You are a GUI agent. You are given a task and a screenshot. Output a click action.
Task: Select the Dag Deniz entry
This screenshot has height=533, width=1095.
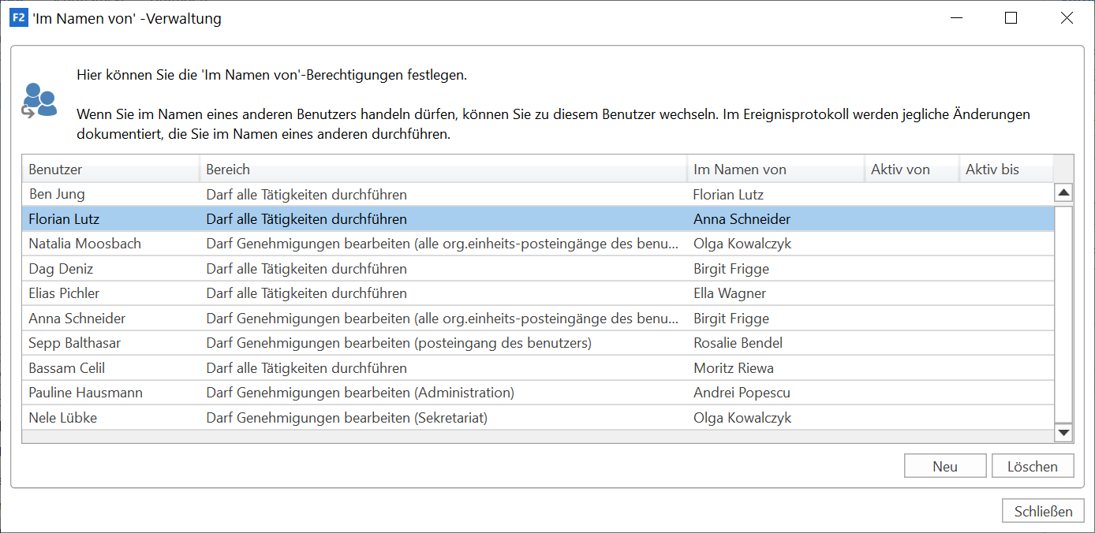[x=61, y=269]
